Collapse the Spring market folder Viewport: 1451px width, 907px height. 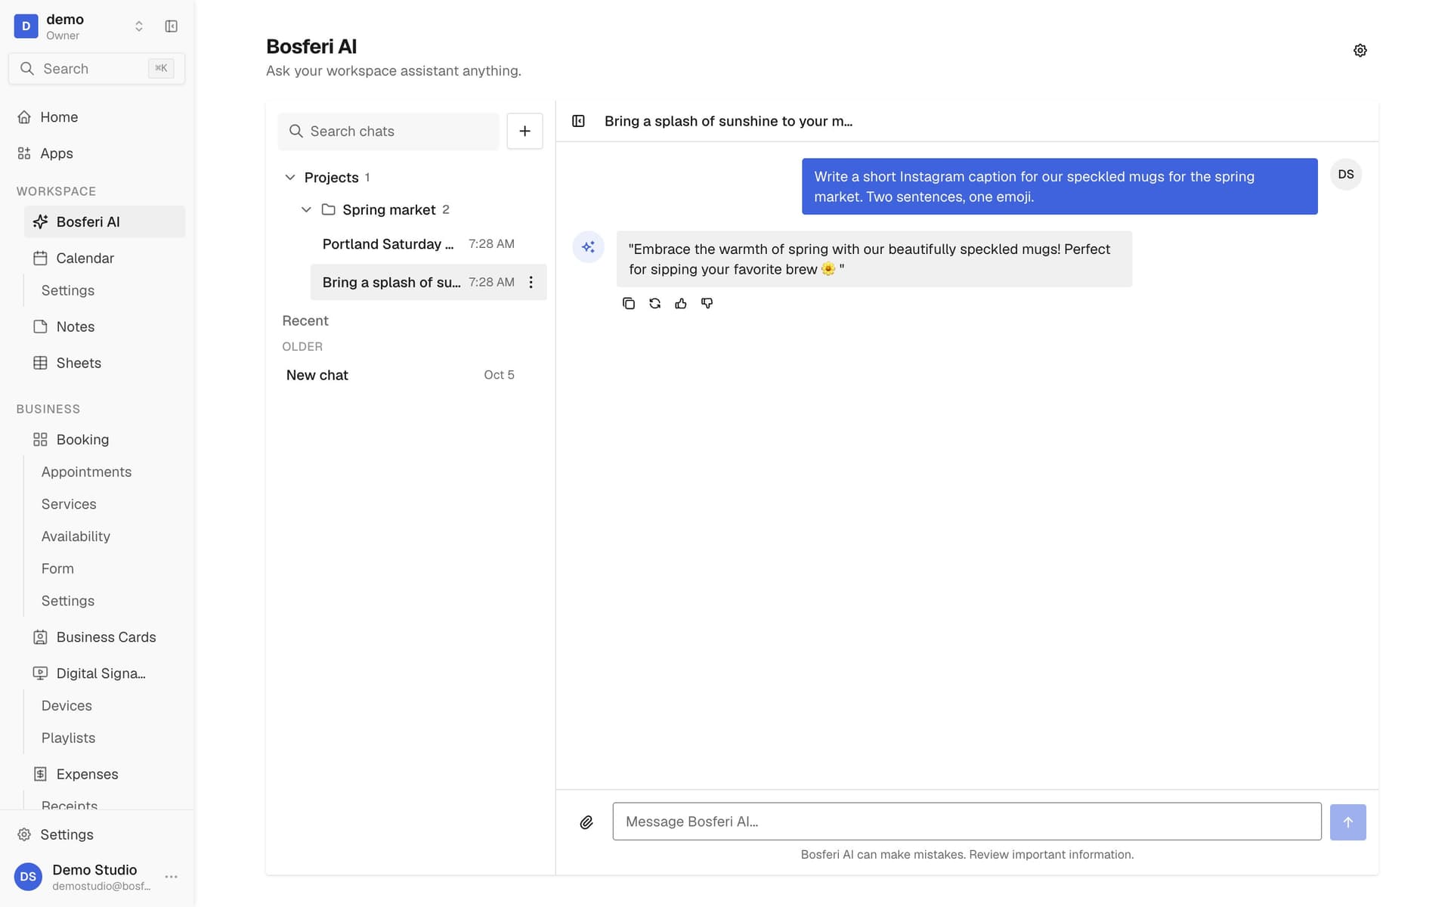click(306, 209)
